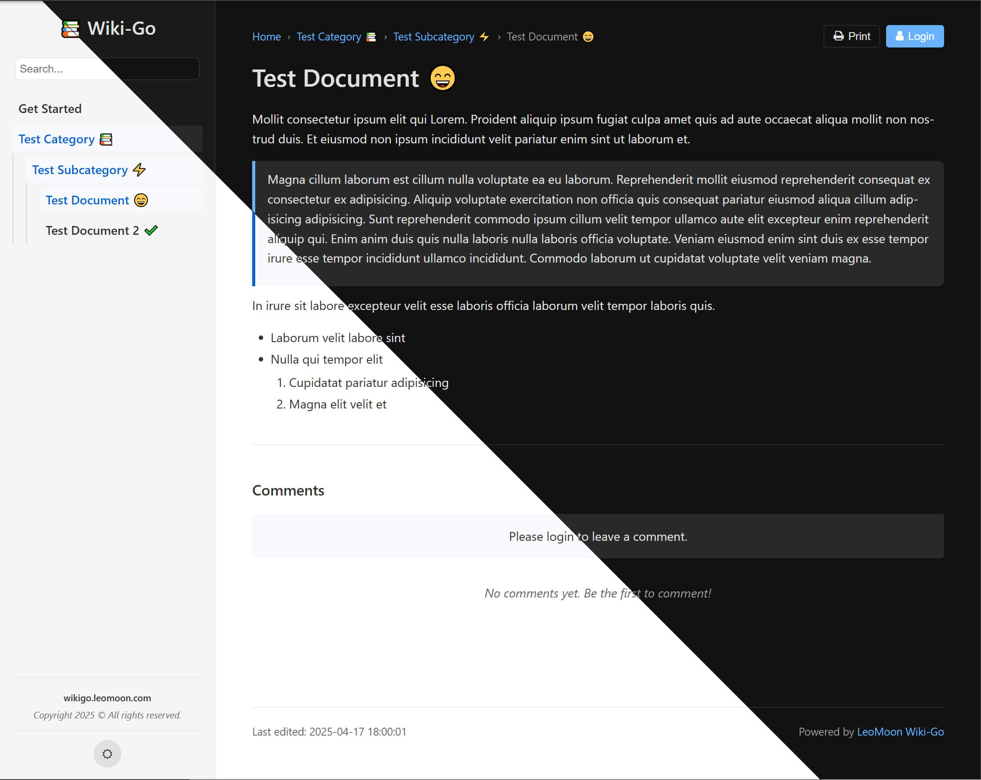Open Test Document in sidebar tree

[87, 200]
